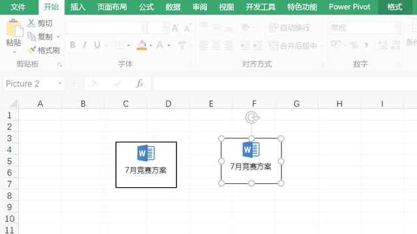Click the Copy (复制) icon

click(31, 36)
